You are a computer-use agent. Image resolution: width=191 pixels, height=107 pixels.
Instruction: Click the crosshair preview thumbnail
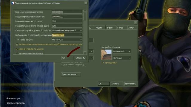(106, 55)
